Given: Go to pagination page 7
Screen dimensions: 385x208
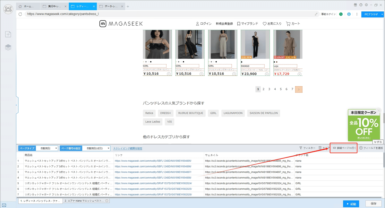Looking at the screenshot, I should (x=292, y=89).
